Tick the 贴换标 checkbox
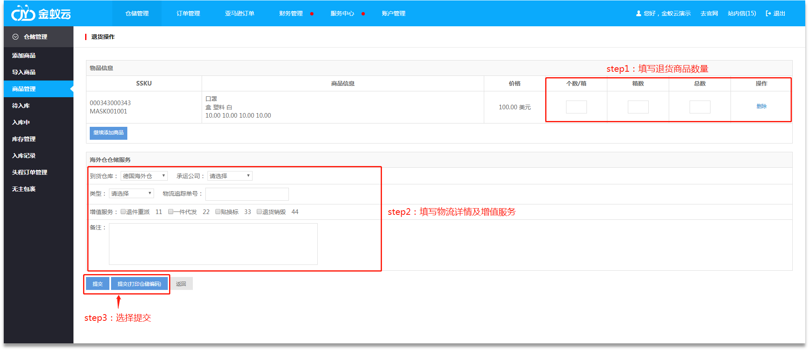 218,212
